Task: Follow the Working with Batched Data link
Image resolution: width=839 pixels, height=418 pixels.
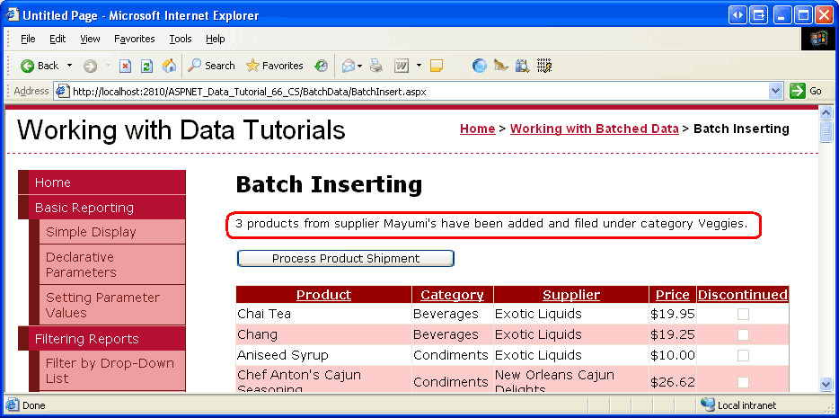Action: point(594,129)
